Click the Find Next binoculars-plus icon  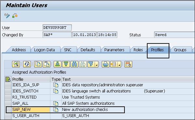click(x=83, y=64)
